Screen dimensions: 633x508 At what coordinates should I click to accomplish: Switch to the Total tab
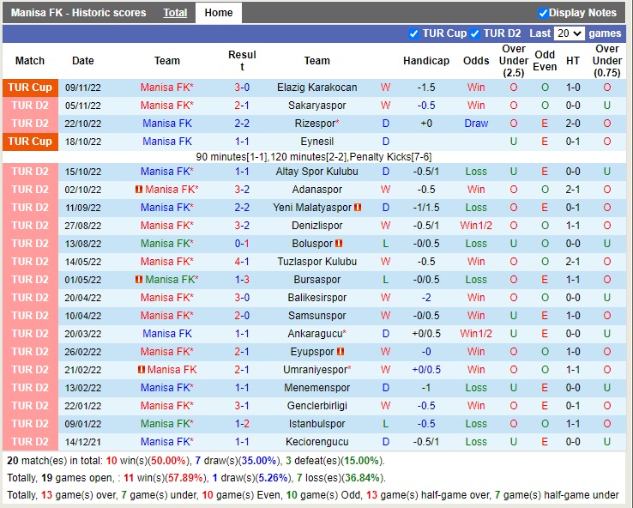pyautogui.click(x=175, y=13)
